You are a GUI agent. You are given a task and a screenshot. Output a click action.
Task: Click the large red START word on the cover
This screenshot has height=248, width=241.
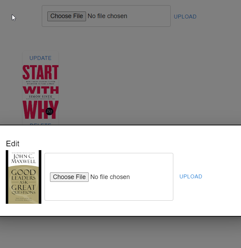pos(40,72)
